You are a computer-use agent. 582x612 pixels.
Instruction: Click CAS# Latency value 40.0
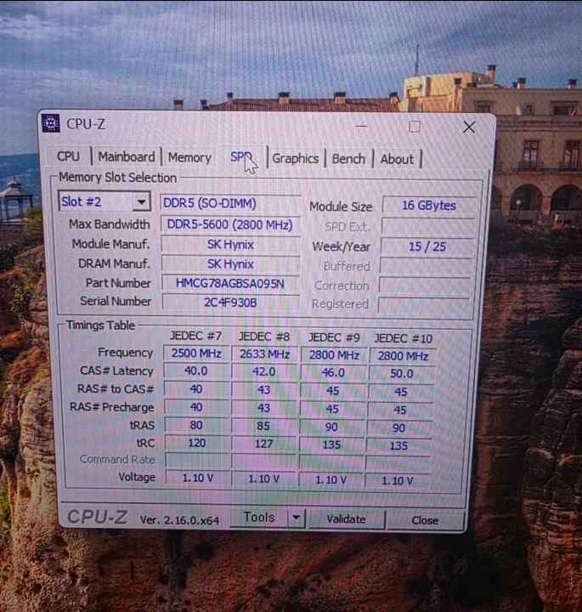195,371
